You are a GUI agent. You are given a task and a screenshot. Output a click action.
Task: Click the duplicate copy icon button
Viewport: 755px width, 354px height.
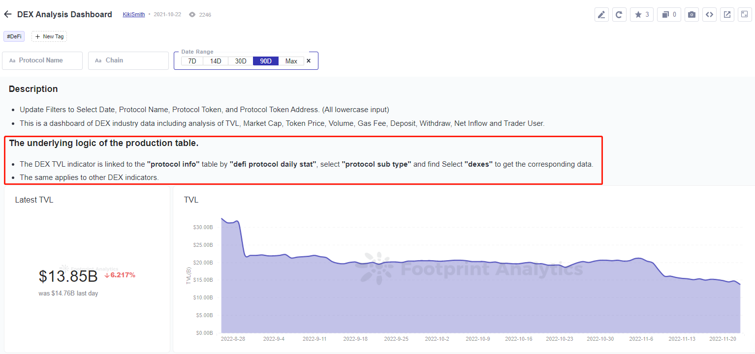669,15
